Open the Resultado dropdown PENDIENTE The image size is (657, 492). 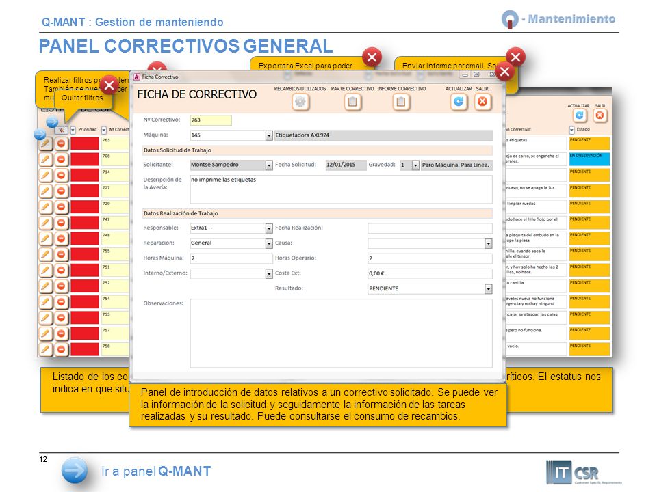[x=488, y=288]
